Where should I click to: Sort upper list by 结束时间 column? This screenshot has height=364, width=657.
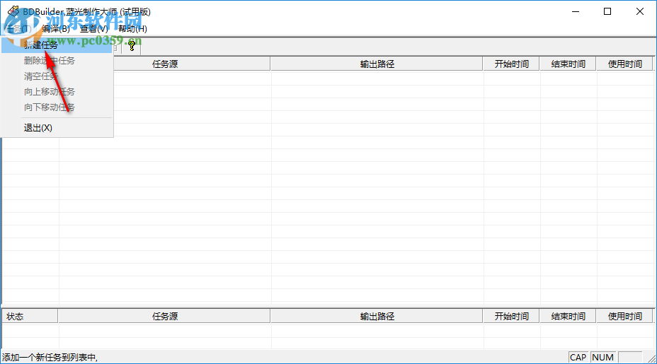pyautogui.click(x=568, y=64)
